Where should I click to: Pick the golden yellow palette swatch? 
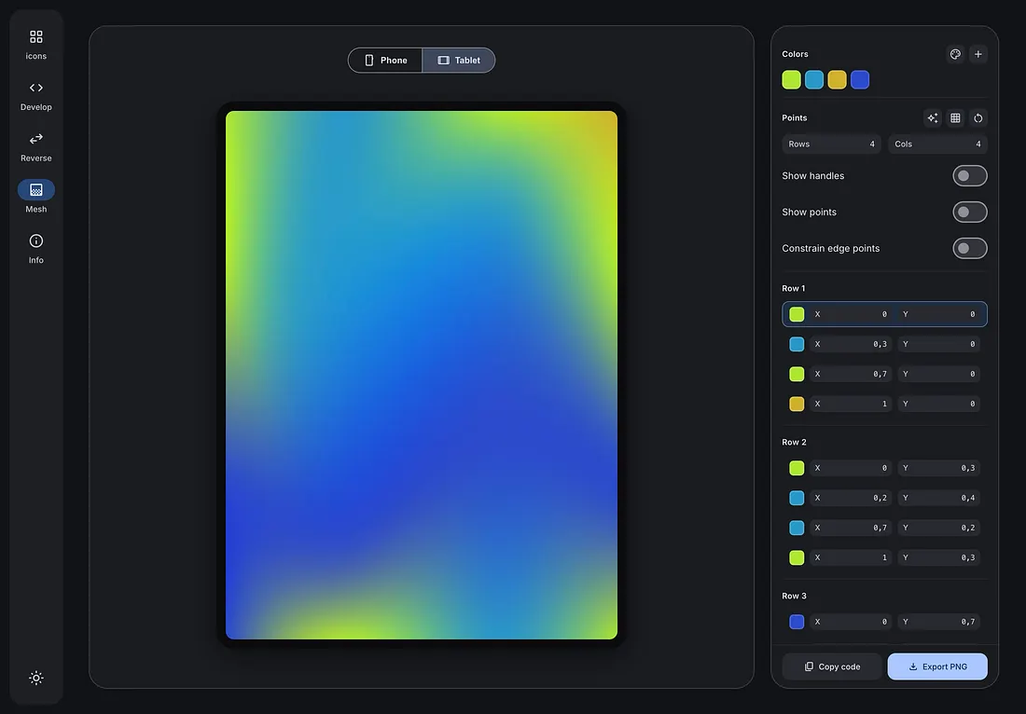(838, 80)
